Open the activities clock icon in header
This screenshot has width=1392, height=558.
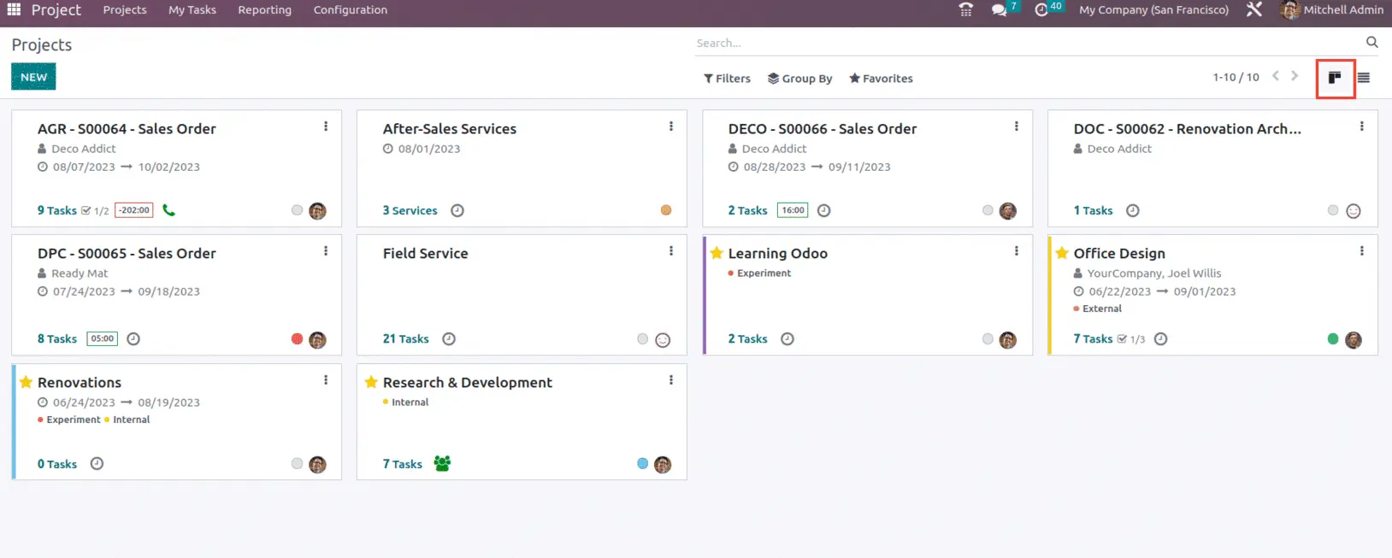(x=1041, y=10)
